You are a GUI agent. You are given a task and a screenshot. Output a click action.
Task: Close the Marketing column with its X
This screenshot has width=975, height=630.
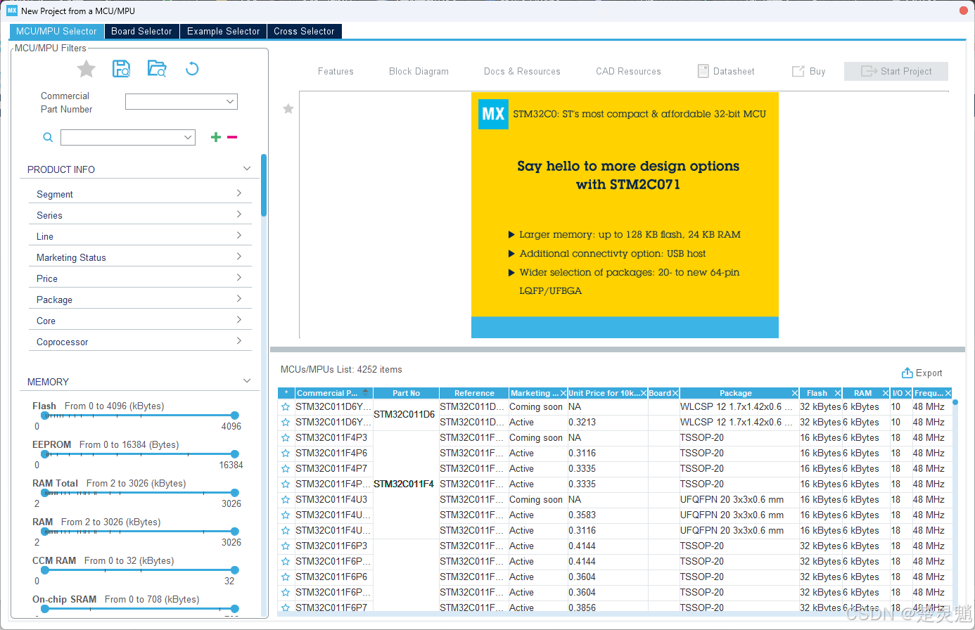(x=563, y=393)
